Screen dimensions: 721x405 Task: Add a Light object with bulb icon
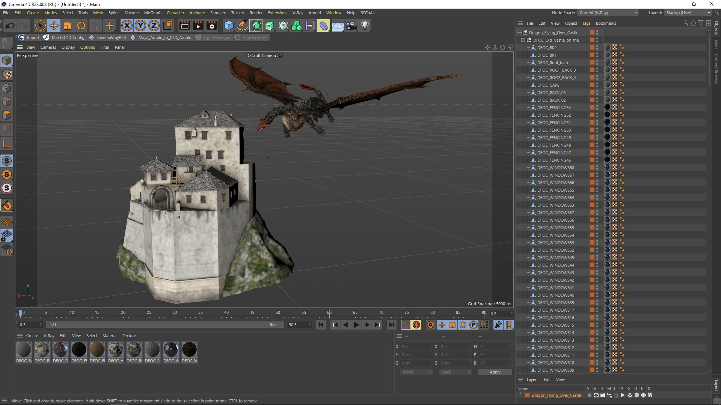click(x=365, y=25)
